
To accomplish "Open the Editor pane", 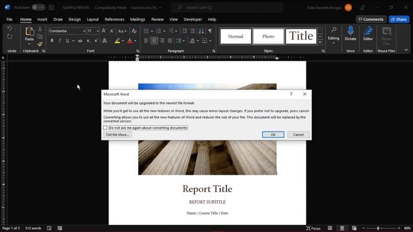I will (x=368, y=34).
